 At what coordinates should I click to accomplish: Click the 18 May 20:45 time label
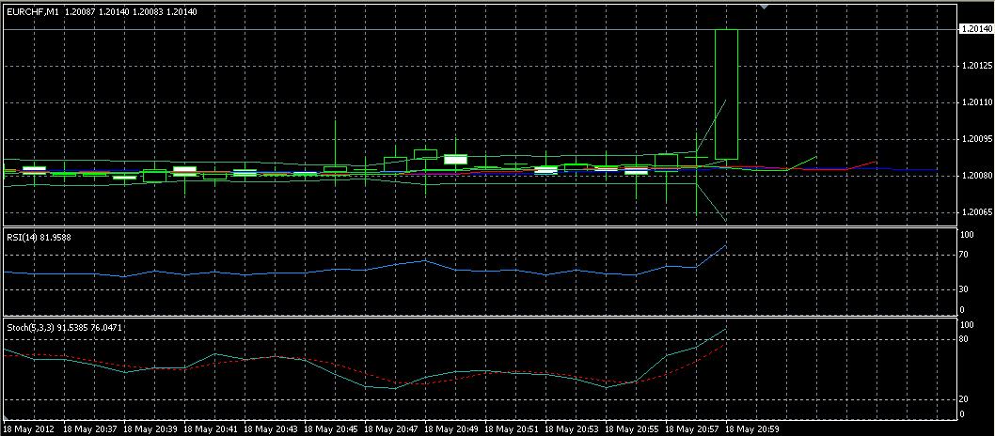332,429
